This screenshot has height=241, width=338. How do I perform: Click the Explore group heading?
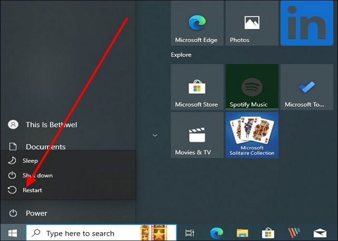tap(181, 55)
